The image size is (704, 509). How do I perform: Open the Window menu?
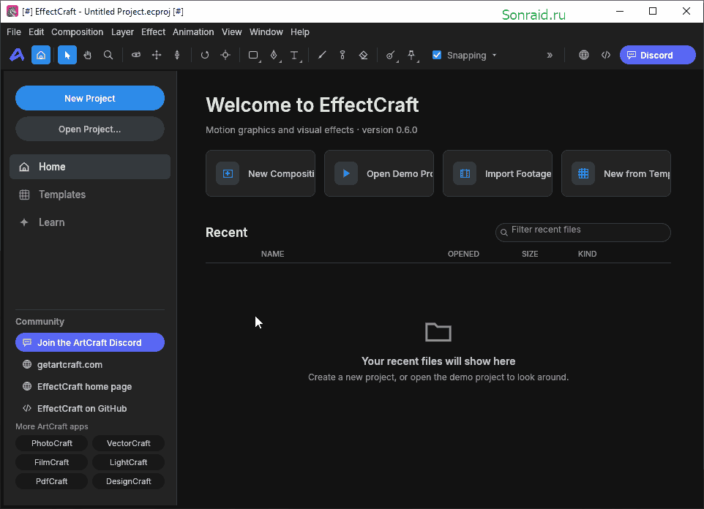[266, 32]
